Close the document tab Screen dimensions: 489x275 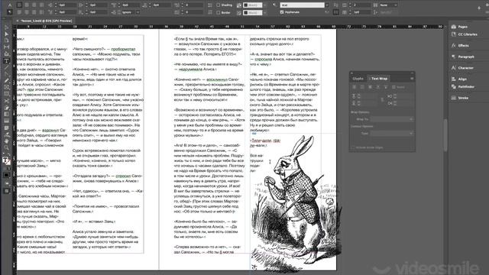pos(18,21)
